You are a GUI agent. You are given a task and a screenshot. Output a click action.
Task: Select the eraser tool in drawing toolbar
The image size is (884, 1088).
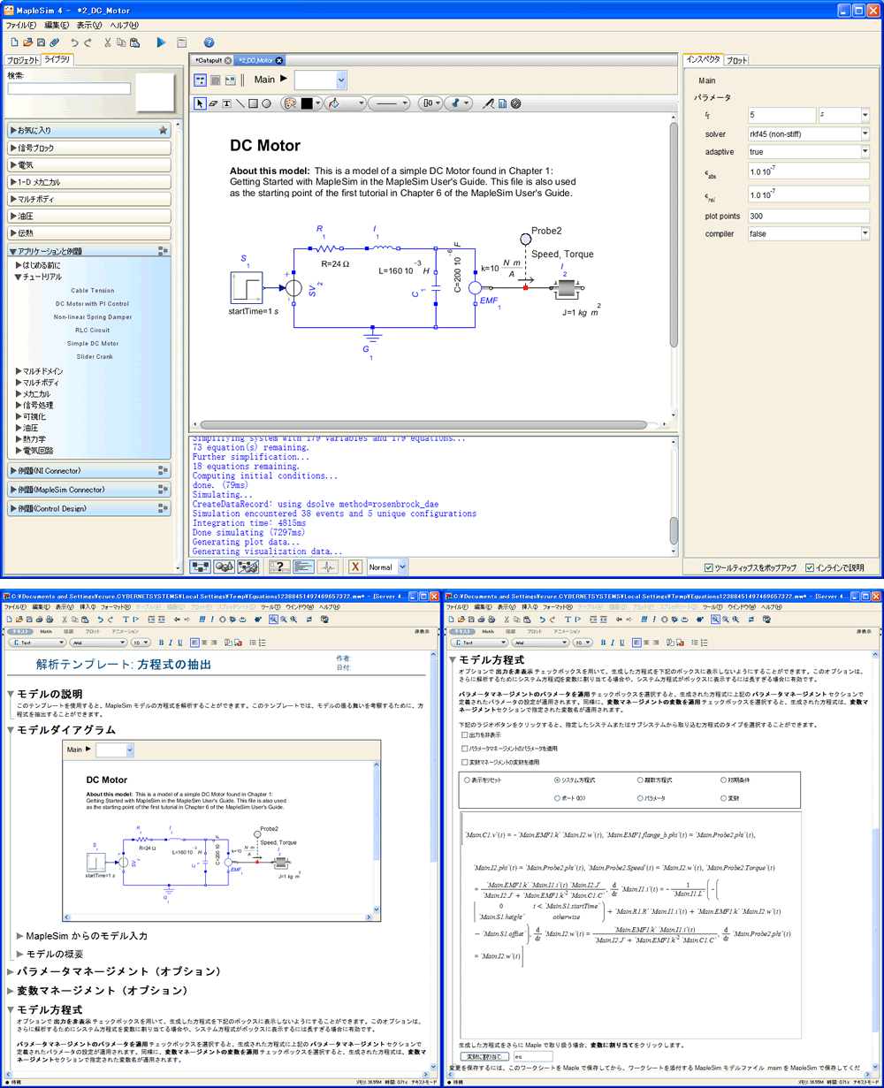213,103
